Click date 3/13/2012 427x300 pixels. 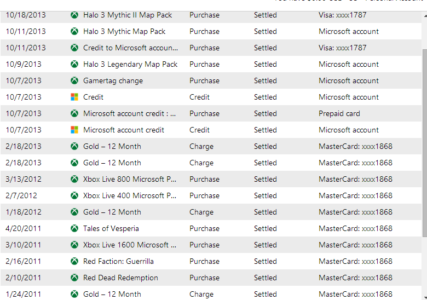click(24, 179)
